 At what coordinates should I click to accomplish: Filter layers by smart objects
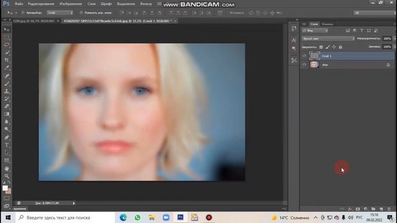click(376, 30)
